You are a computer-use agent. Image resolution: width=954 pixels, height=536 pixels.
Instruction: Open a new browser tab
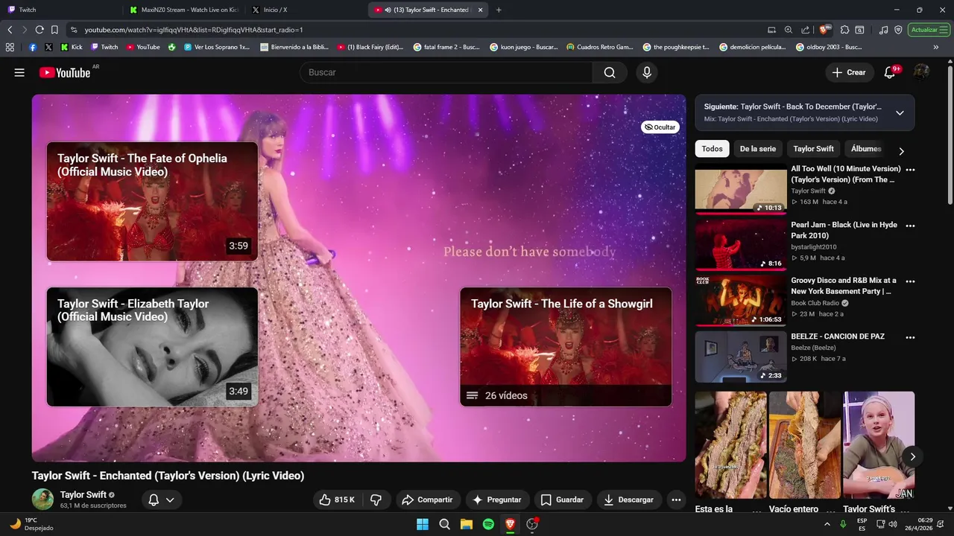499,10
